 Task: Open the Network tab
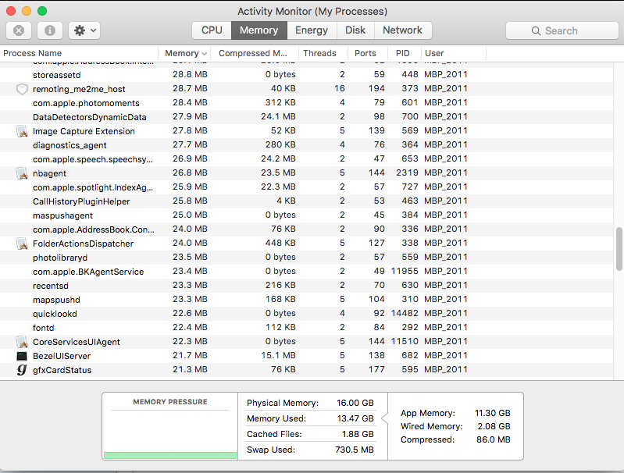click(x=403, y=30)
